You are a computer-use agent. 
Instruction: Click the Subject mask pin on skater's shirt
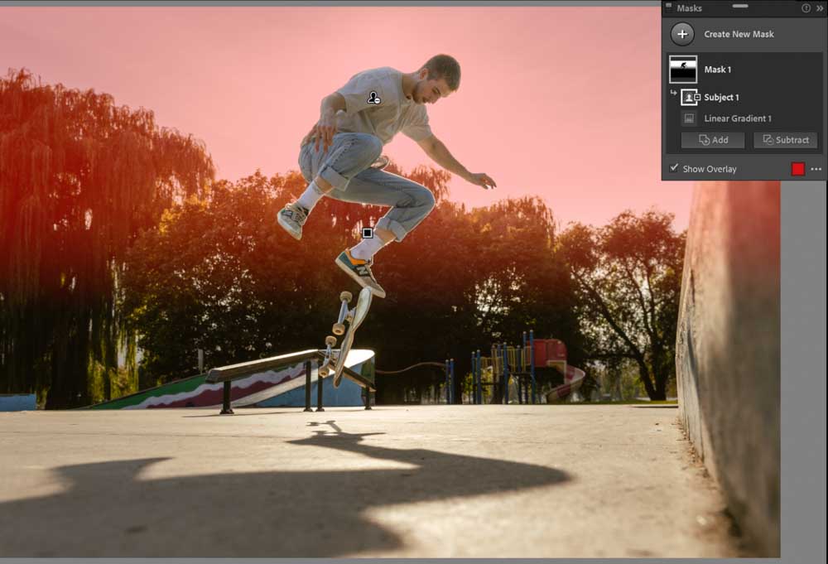point(374,98)
